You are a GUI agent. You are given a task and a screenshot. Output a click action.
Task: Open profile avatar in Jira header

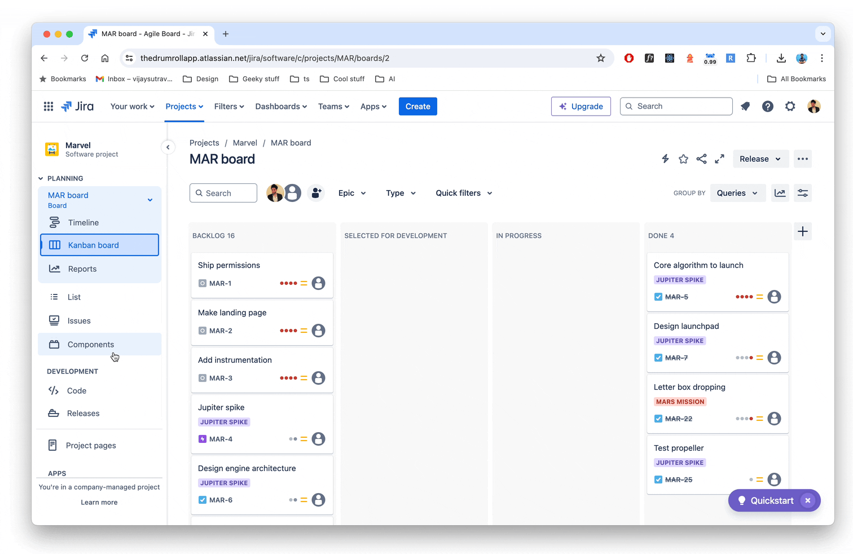click(814, 106)
